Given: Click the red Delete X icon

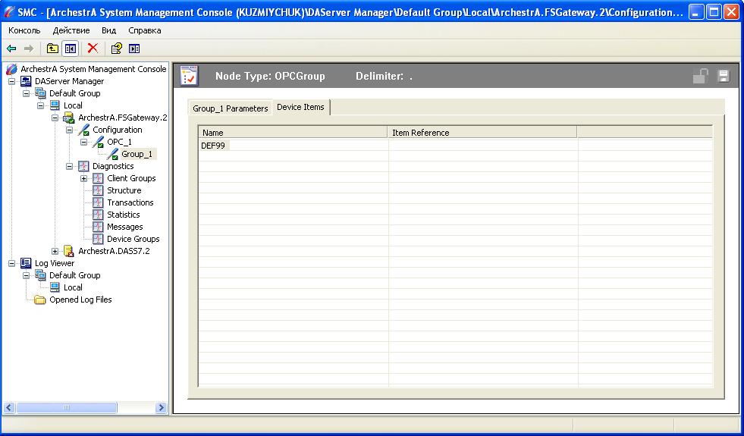Looking at the screenshot, I should [93, 49].
